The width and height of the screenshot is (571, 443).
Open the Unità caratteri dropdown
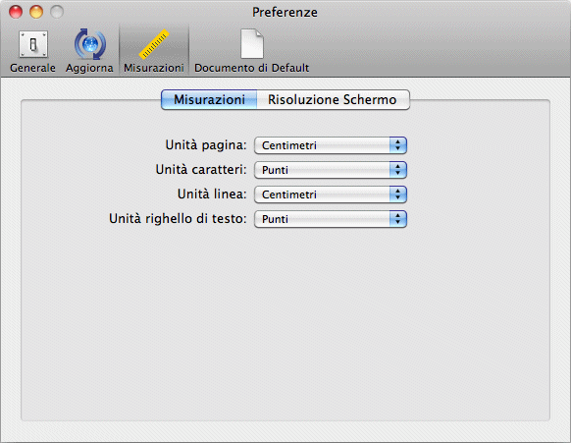click(331, 170)
